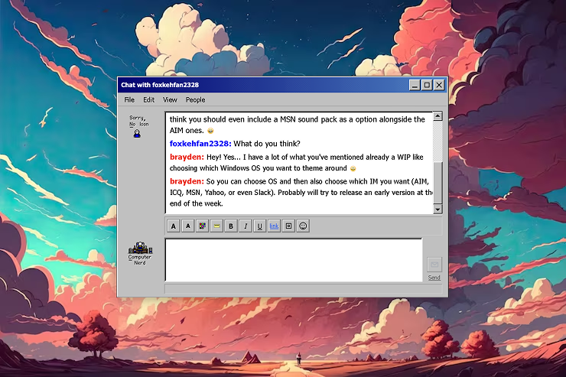Click in the message input box
This screenshot has width=566, height=377.
pyautogui.click(x=294, y=260)
